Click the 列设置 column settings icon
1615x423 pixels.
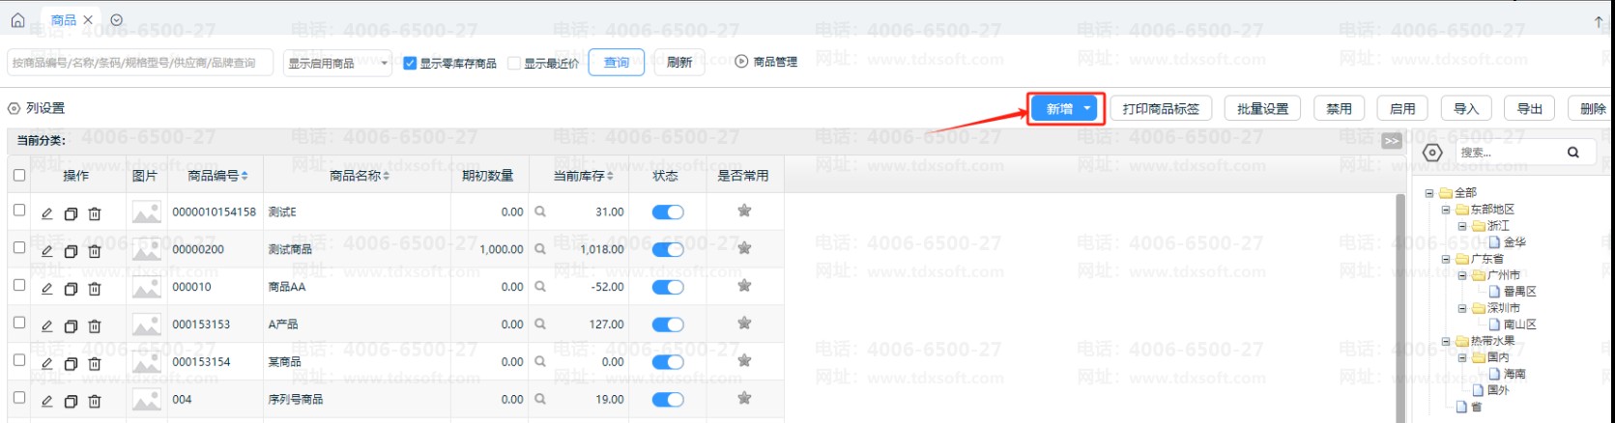14,108
